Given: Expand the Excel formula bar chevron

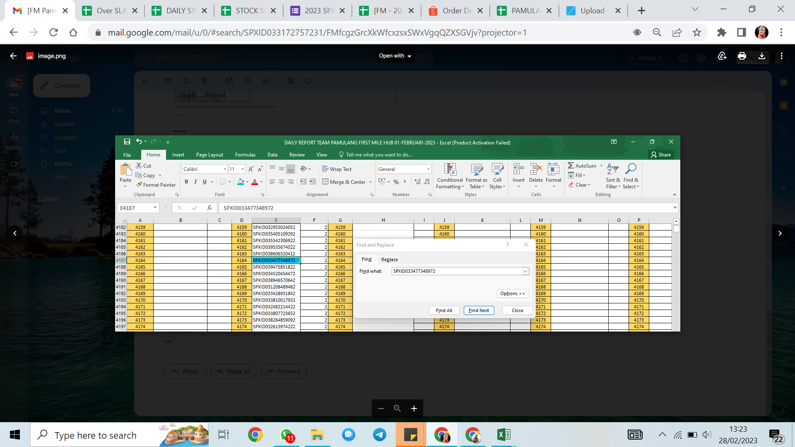Looking at the screenshot, I should pyautogui.click(x=675, y=208).
